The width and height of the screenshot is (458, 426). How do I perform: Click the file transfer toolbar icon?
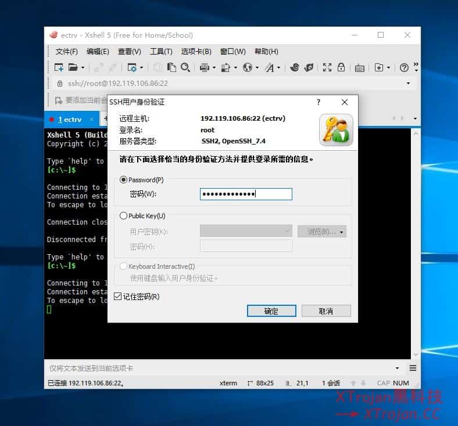[x=226, y=68]
